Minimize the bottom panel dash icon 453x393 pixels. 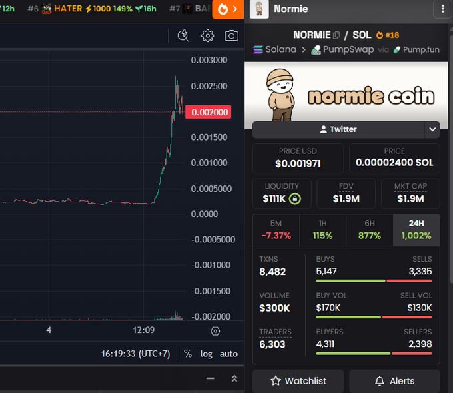pyautogui.click(x=211, y=378)
